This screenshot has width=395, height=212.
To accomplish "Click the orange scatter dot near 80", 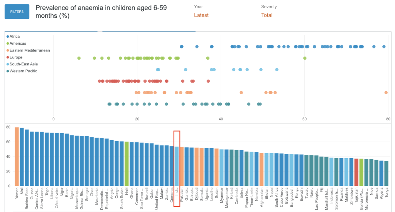I will (386, 93).
